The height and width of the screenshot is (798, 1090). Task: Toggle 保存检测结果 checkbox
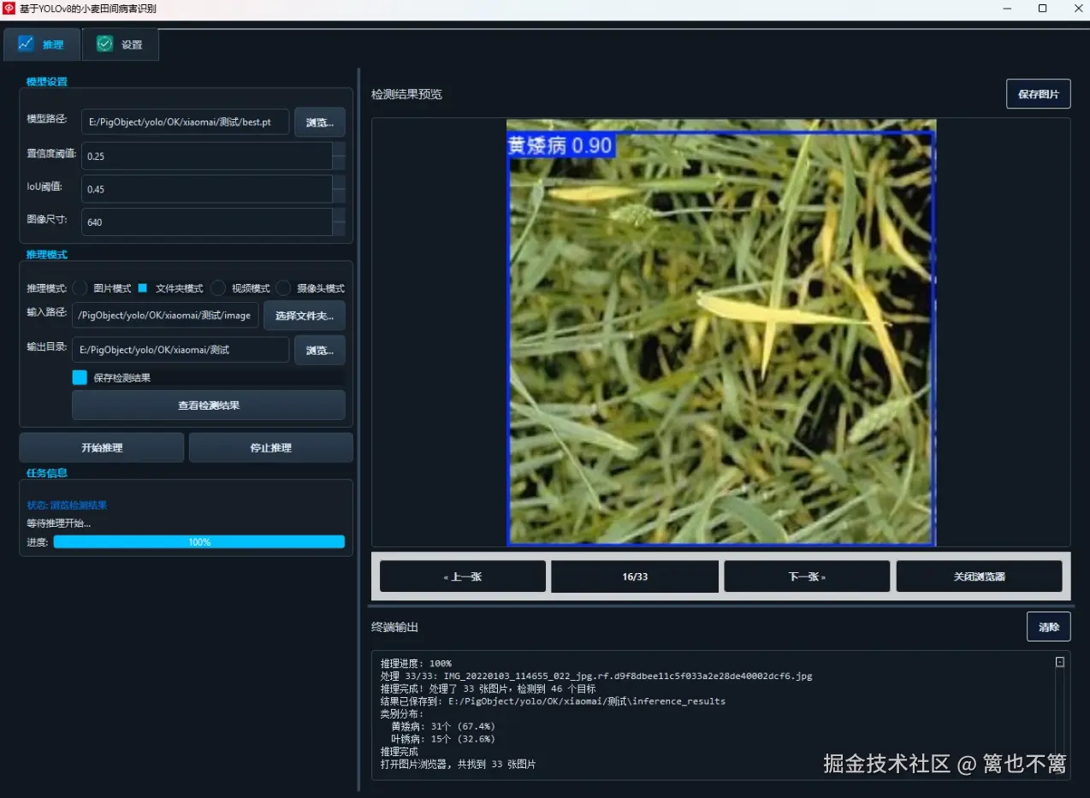pos(80,377)
